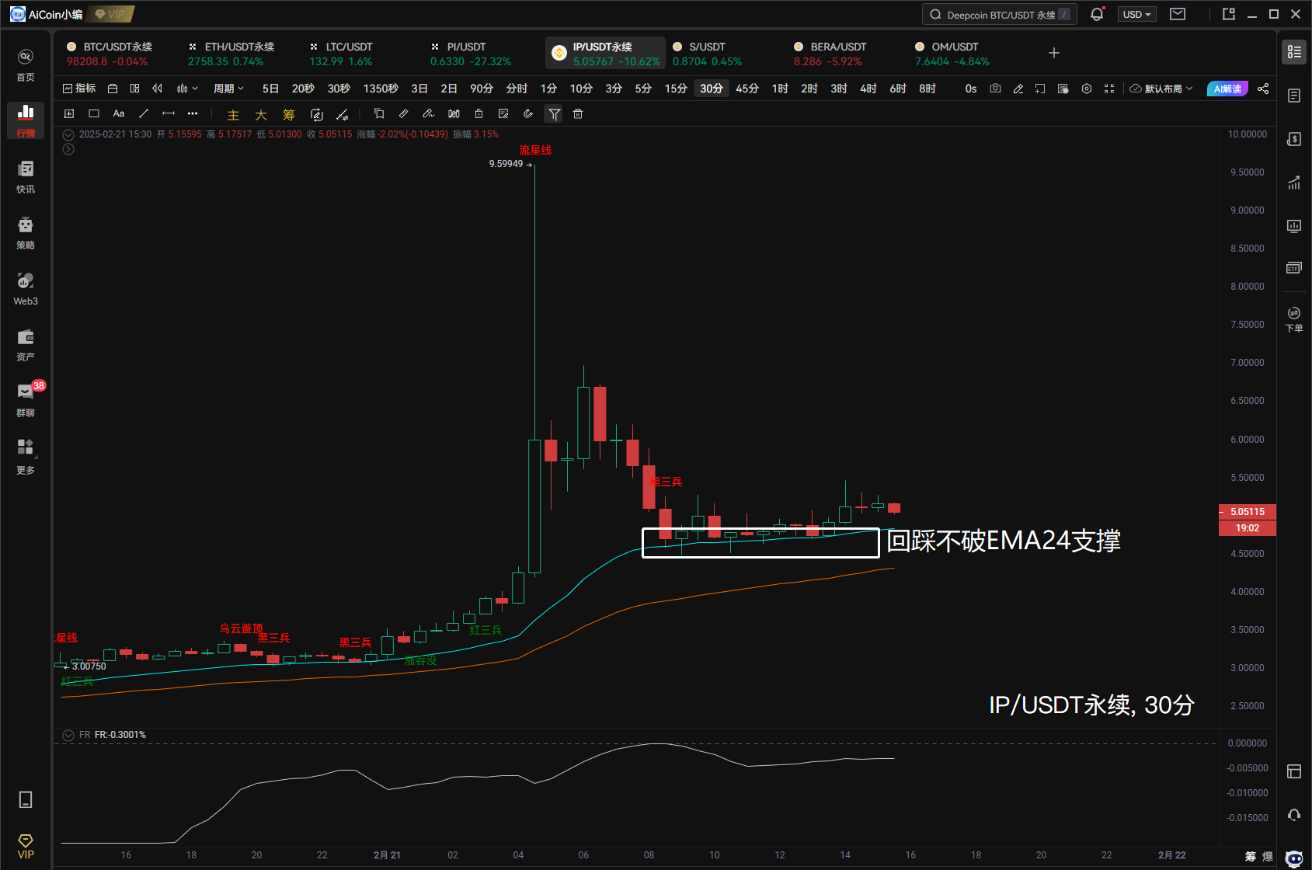Click the trash delete drawings icon
Image resolution: width=1312 pixels, height=870 pixels.
[x=578, y=113]
